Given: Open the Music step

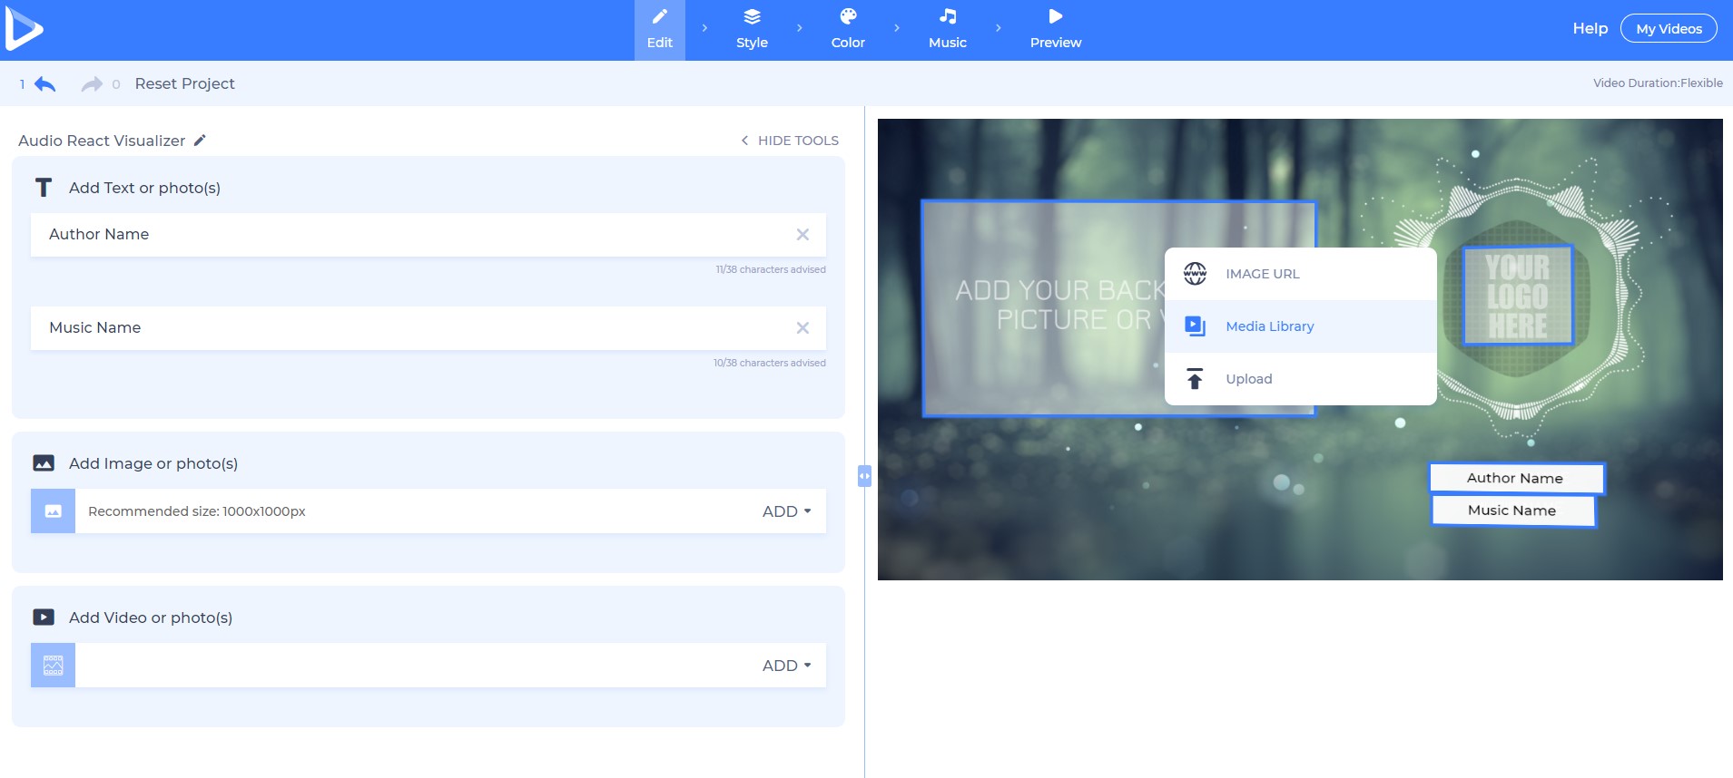Looking at the screenshot, I should (x=947, y=29).
